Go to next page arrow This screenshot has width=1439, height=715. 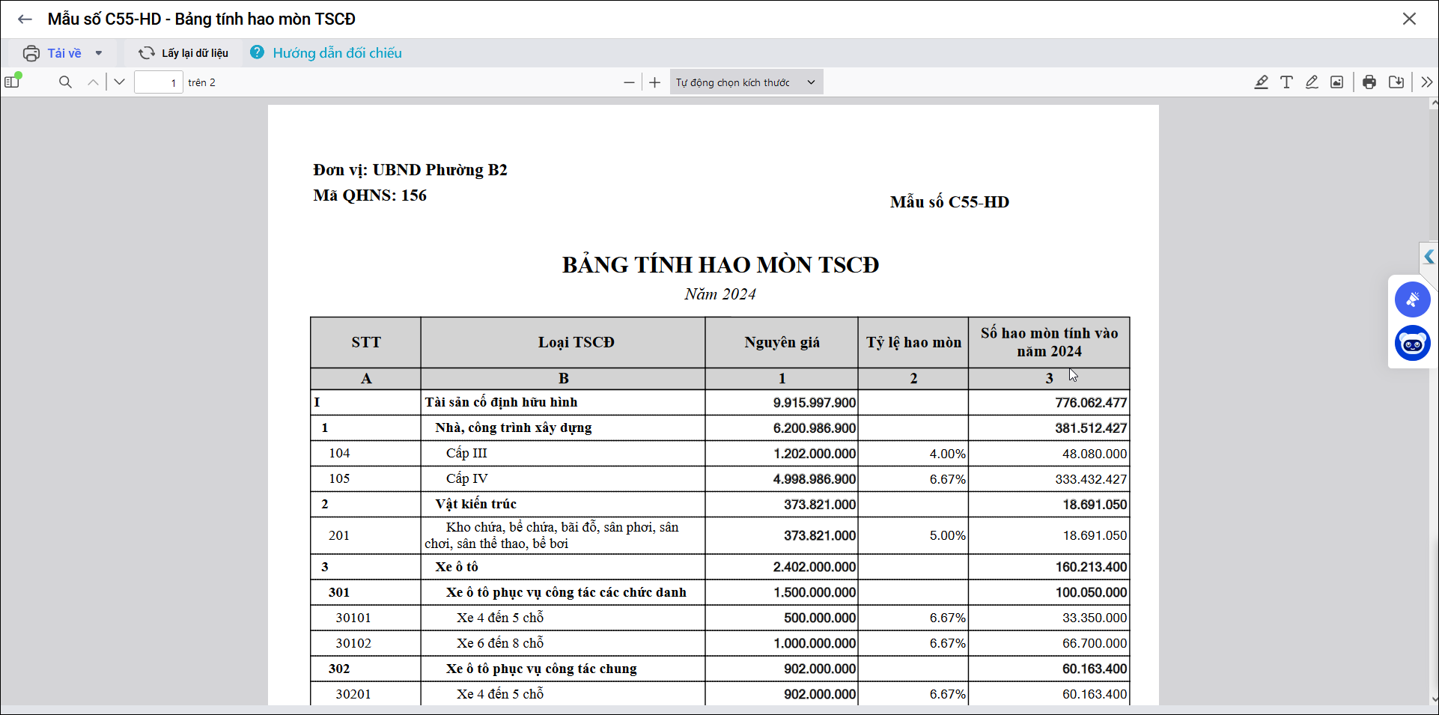pyautogui.click(x=119, y=82)
